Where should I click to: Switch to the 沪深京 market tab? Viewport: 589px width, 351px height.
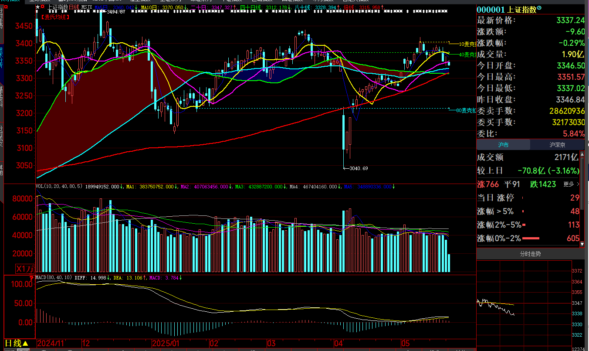(x=557, y=145)
